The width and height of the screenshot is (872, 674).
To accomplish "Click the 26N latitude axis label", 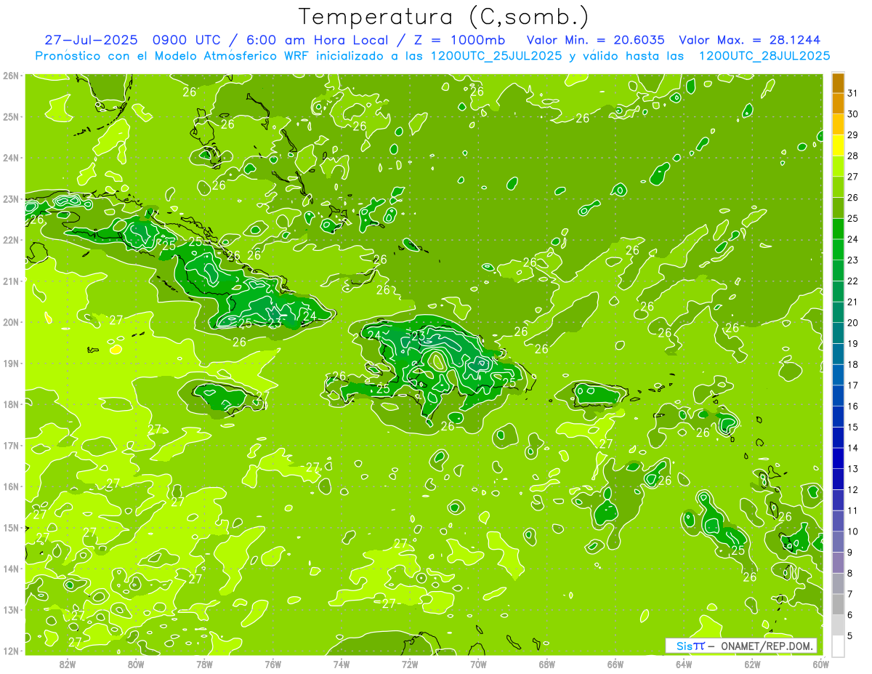I will coord(11,76).
